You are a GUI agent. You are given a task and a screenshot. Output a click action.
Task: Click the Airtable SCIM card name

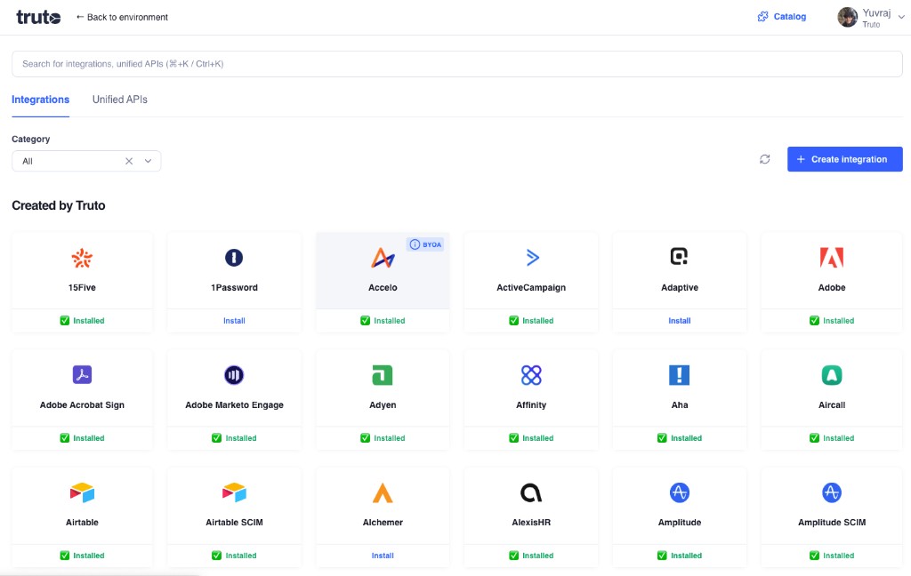pos(234,523)
